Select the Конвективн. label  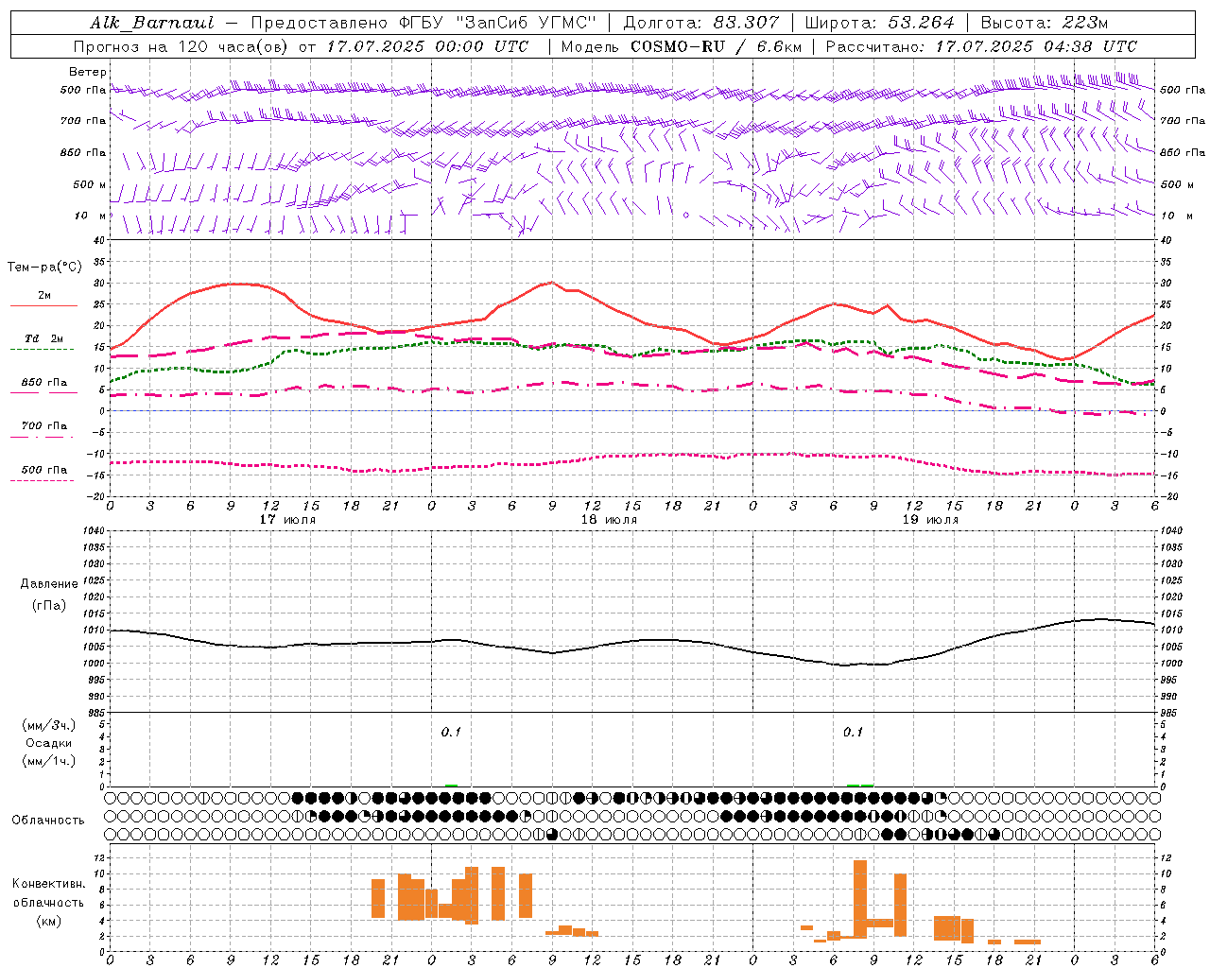pyautogui.click(x=48, y=884)
